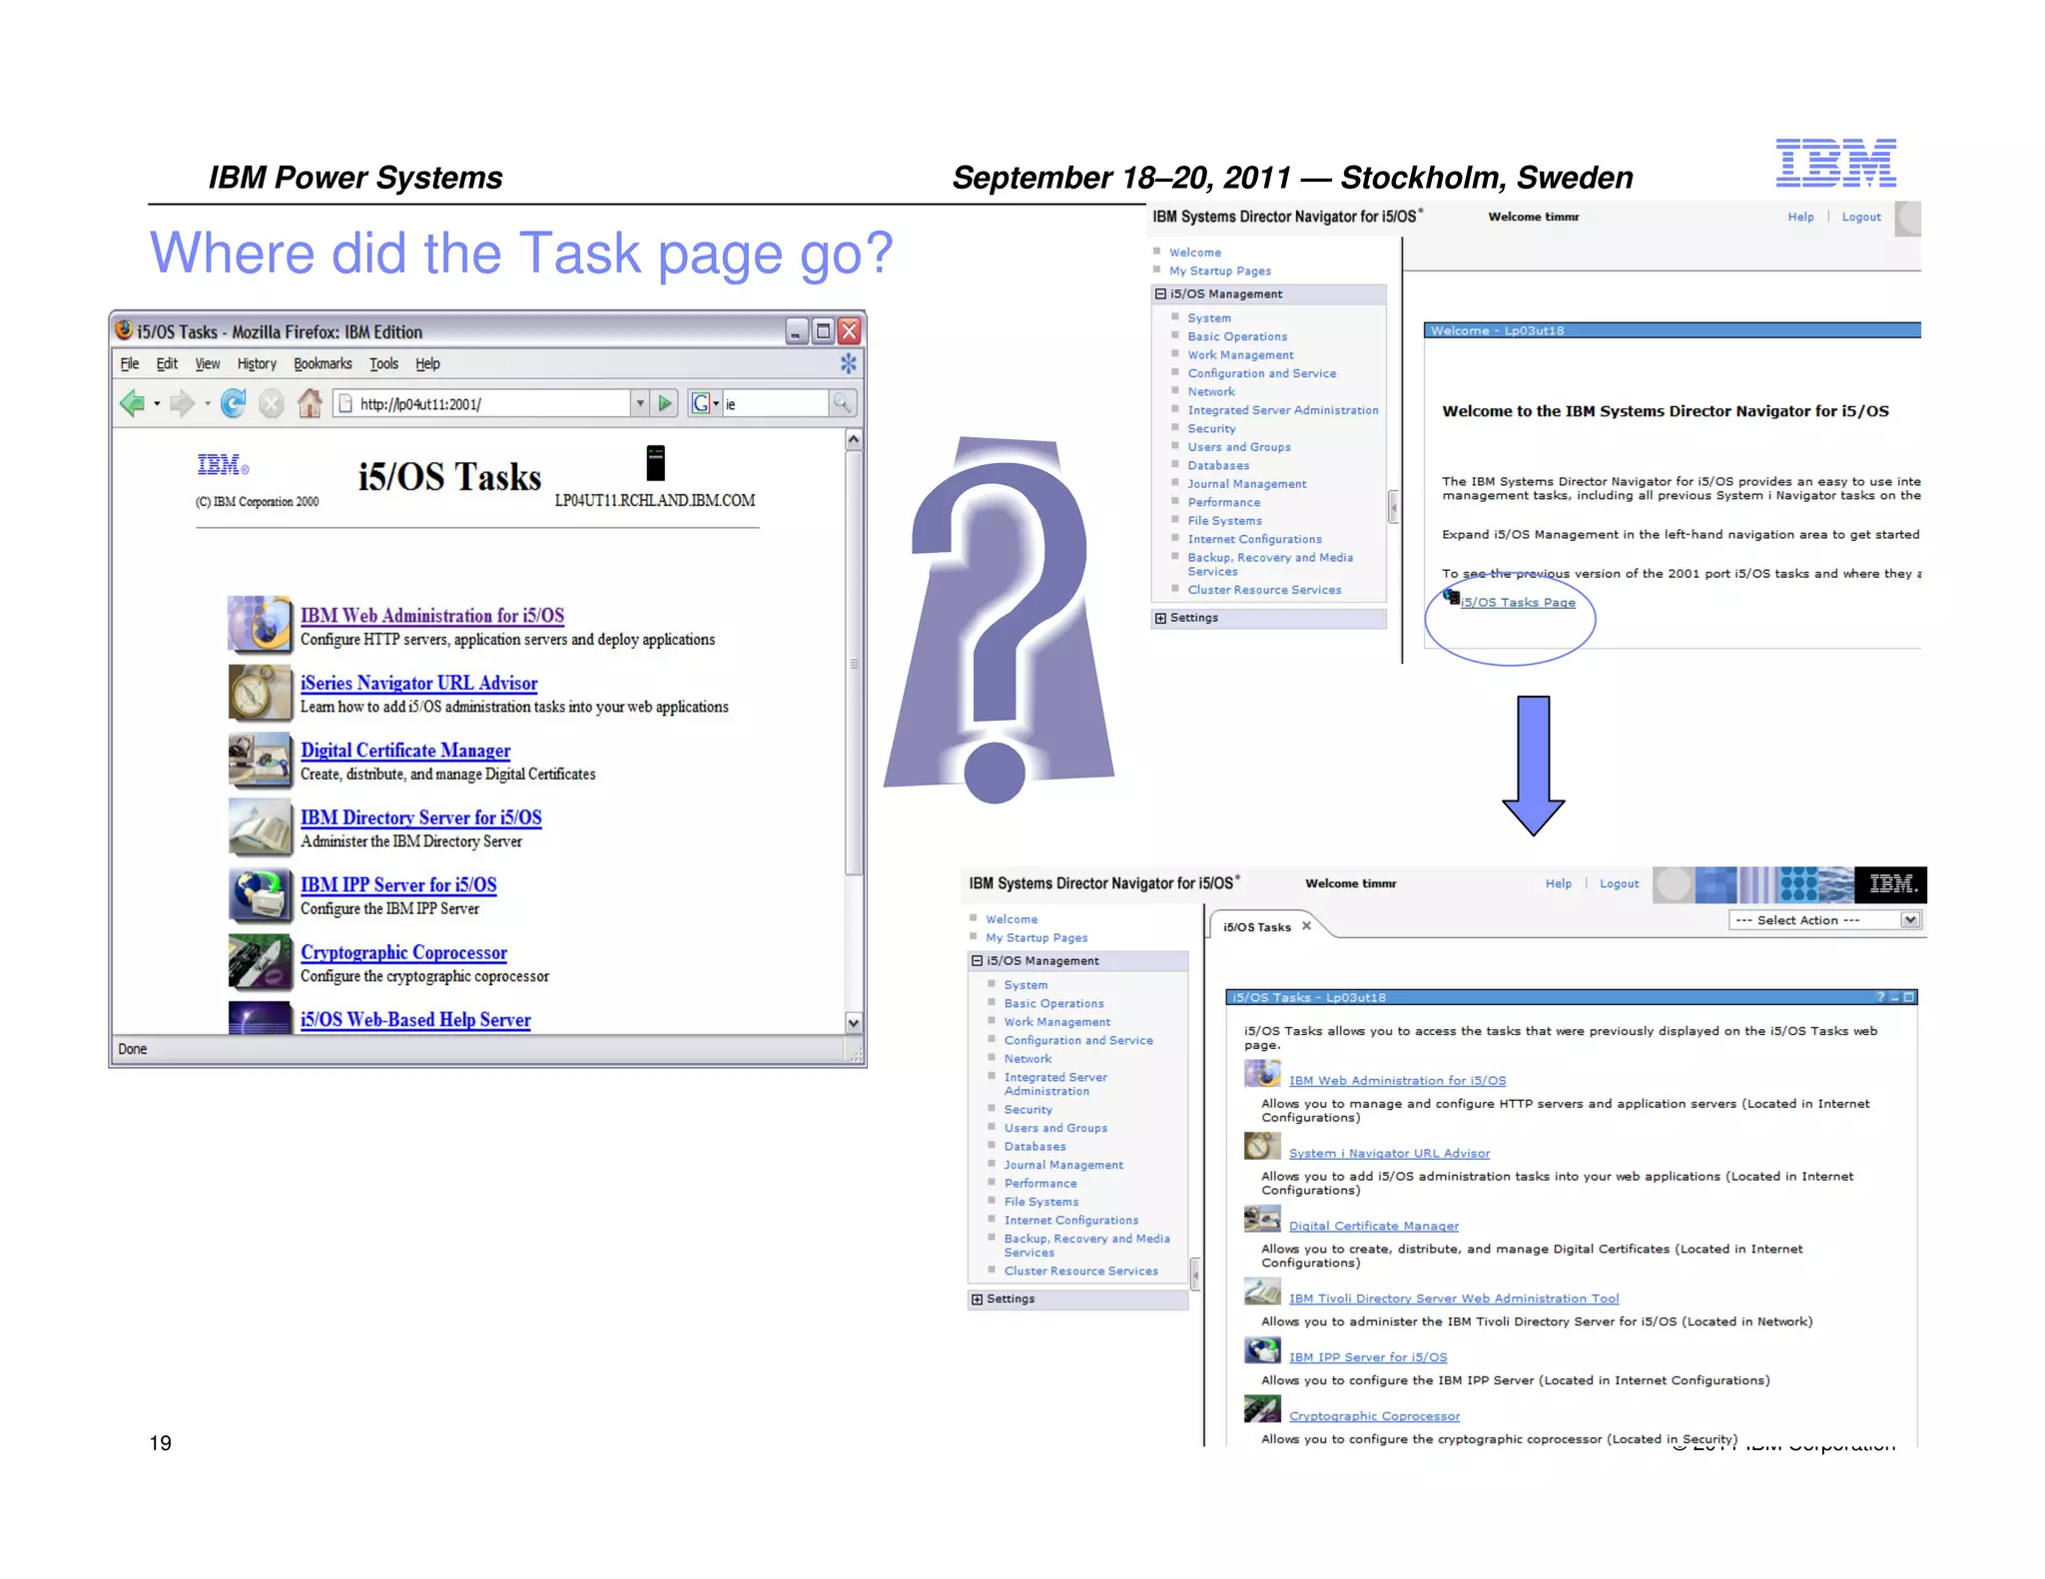Click Digital Certificate Manager icon in lower Navigator

coord(1262,1219)
